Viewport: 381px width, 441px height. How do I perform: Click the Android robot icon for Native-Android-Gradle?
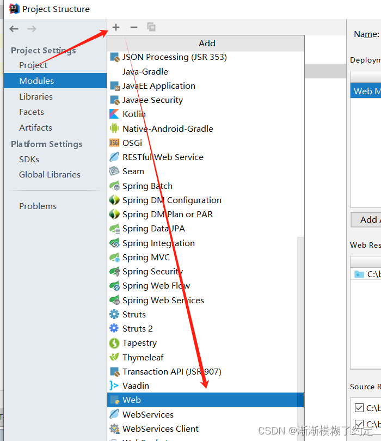(x=114, y=128)
